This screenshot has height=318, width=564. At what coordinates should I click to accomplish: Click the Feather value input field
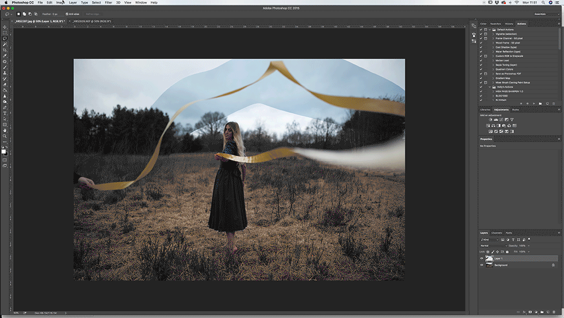click(57, 14)
